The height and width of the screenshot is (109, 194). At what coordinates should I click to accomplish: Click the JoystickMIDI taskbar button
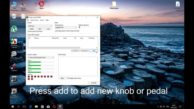(x=60, y=107)
